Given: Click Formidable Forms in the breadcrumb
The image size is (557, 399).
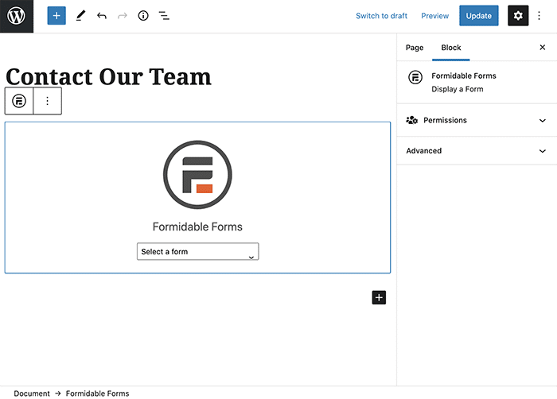Looking at the screenshot, I should (97, 393).
